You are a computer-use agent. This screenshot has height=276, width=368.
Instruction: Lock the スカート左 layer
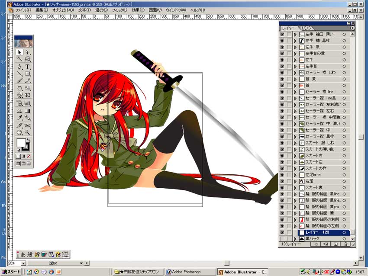tap(289, 162)
